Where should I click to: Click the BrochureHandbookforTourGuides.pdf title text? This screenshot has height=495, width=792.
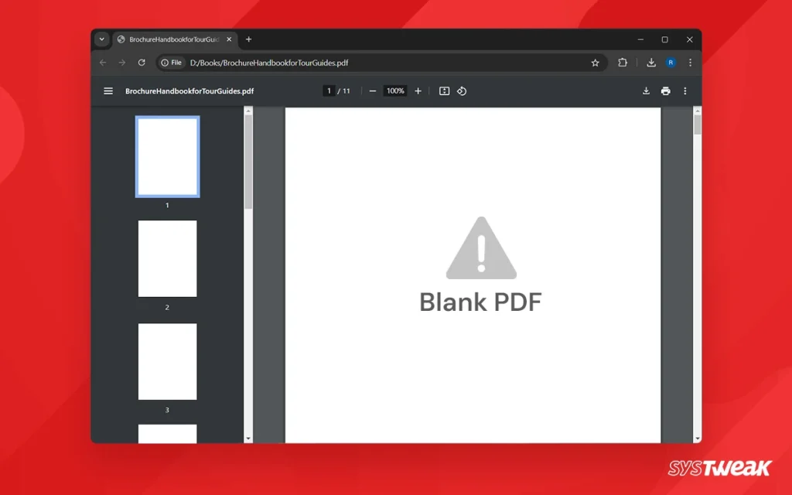pyautogui.click(x=189, y=91)
